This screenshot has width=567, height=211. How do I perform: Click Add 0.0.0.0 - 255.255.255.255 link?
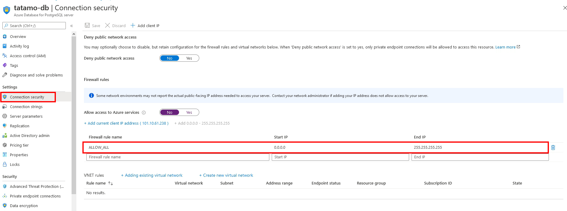coord(202,123)
